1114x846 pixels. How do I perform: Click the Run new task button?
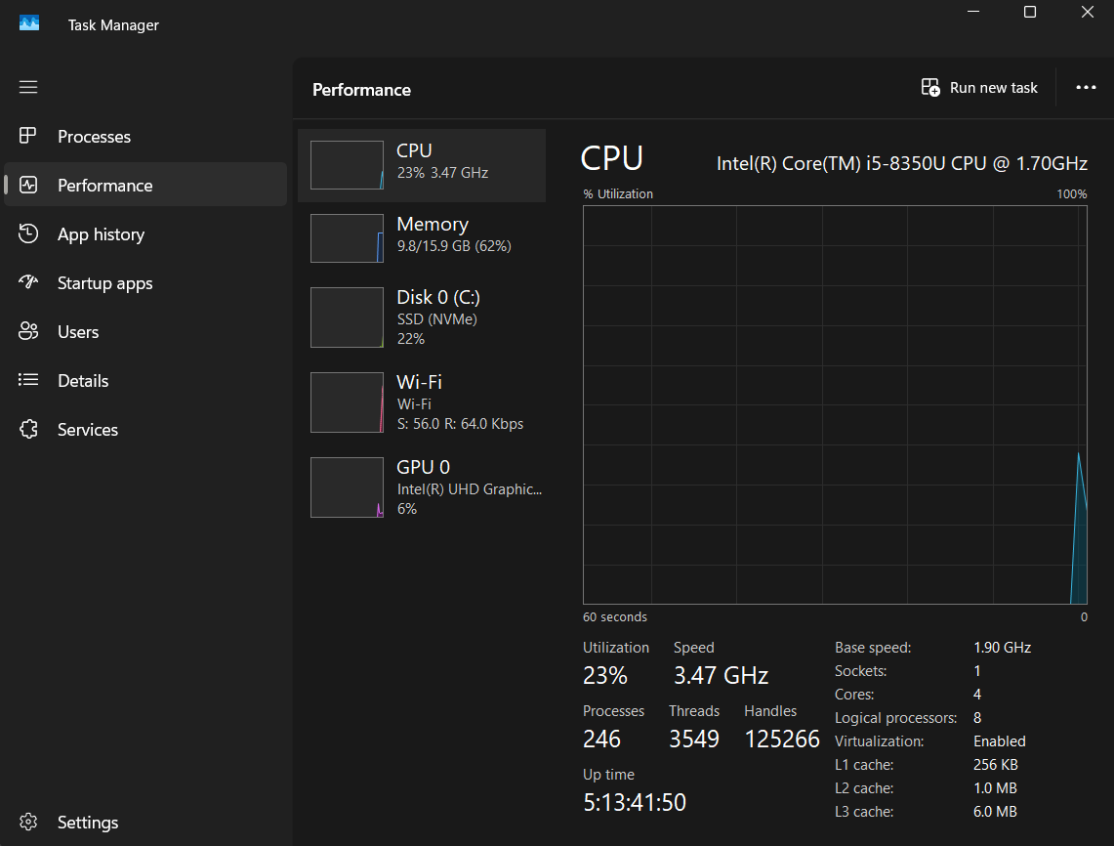[x=979, y=88]
